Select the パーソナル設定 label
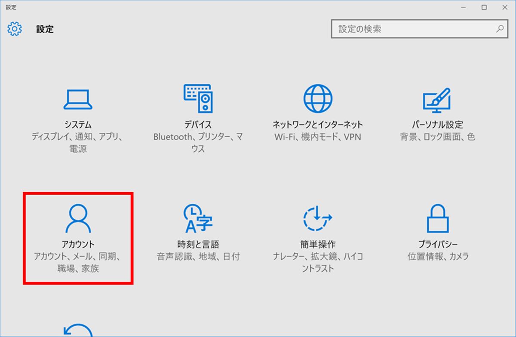Viewport: 516px width, 337px height. click(437, 125)
